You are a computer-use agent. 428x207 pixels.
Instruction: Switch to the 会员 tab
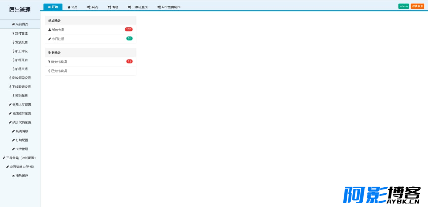coord(72,7)
